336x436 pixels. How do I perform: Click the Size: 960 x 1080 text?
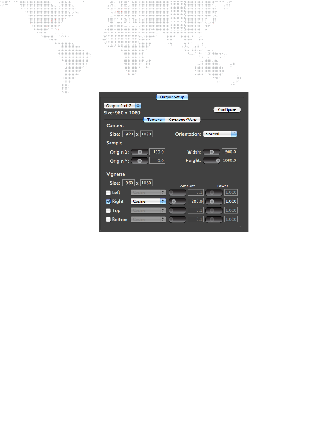coord(122,113)
